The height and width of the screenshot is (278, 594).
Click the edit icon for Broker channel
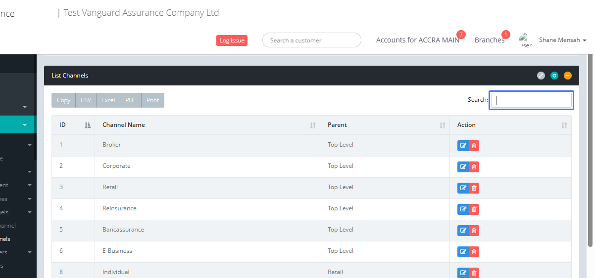click(463, 145)
